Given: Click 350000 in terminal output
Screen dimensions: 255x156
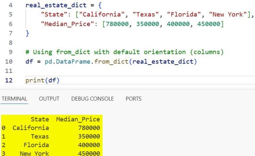Looking at the screenshot, I should click(89, 136).
